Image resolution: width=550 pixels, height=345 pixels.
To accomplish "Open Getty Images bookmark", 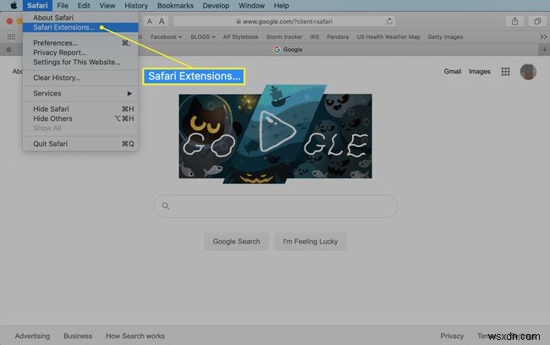I will pos(445,37).
